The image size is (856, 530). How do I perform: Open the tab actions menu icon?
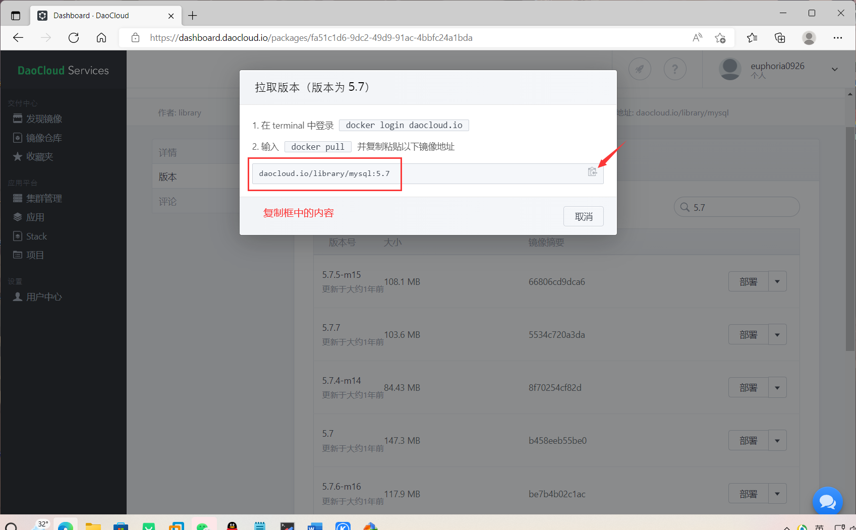[16, 16]
